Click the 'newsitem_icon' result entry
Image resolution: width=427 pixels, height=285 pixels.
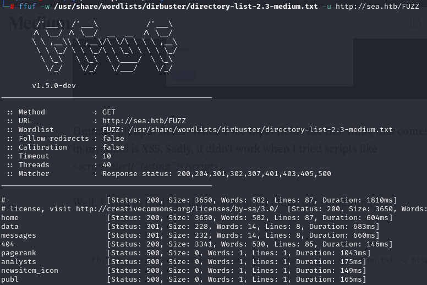[x=30, y=271]
